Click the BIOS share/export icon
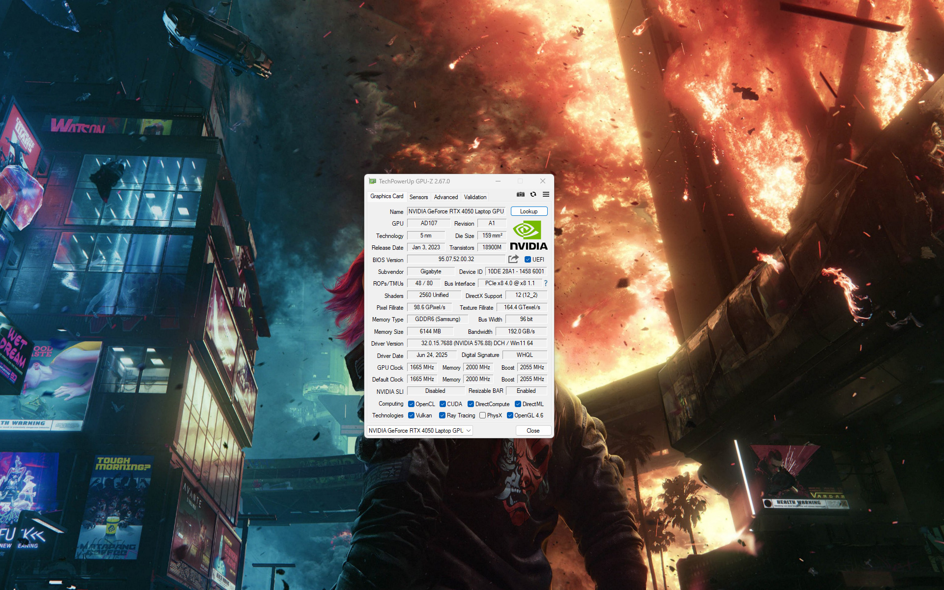Screen dimensions: 944x590 click(x=513, y=259)
